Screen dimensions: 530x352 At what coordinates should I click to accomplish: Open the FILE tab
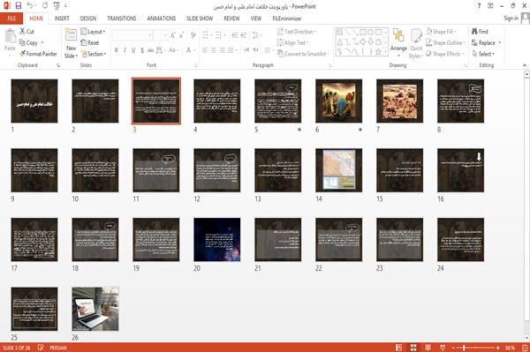pyautogui.click(x=11, y=19)
